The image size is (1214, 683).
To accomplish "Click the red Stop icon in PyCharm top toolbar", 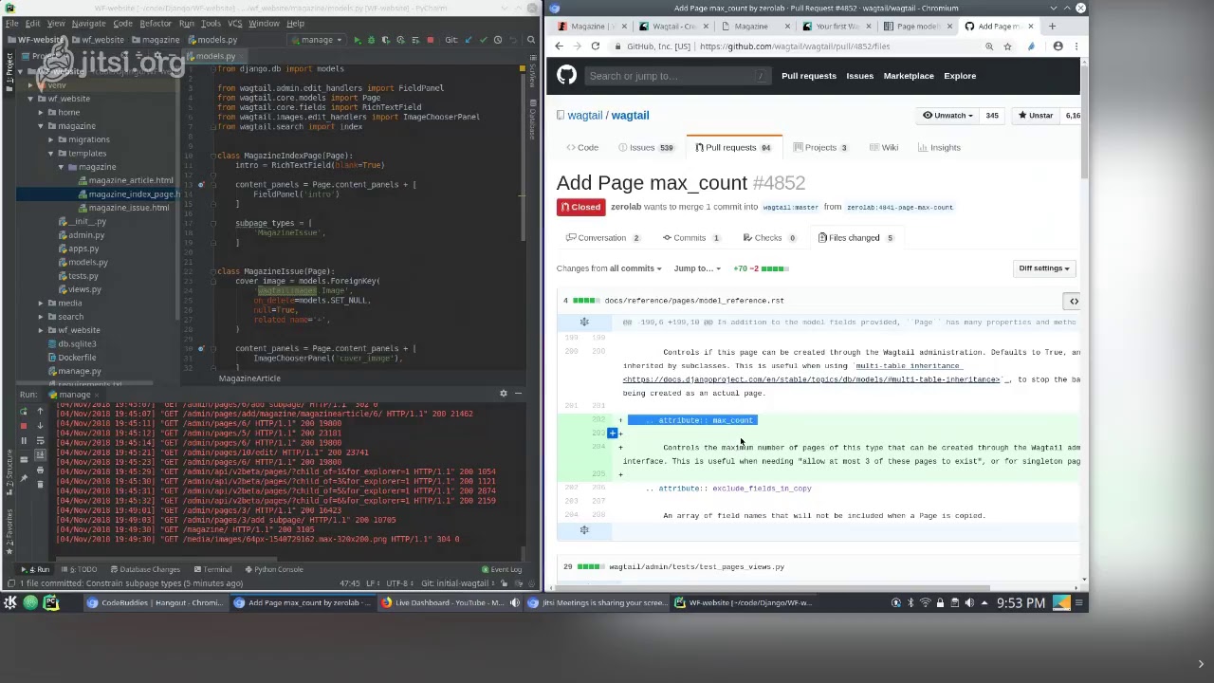I will (430, 41).
